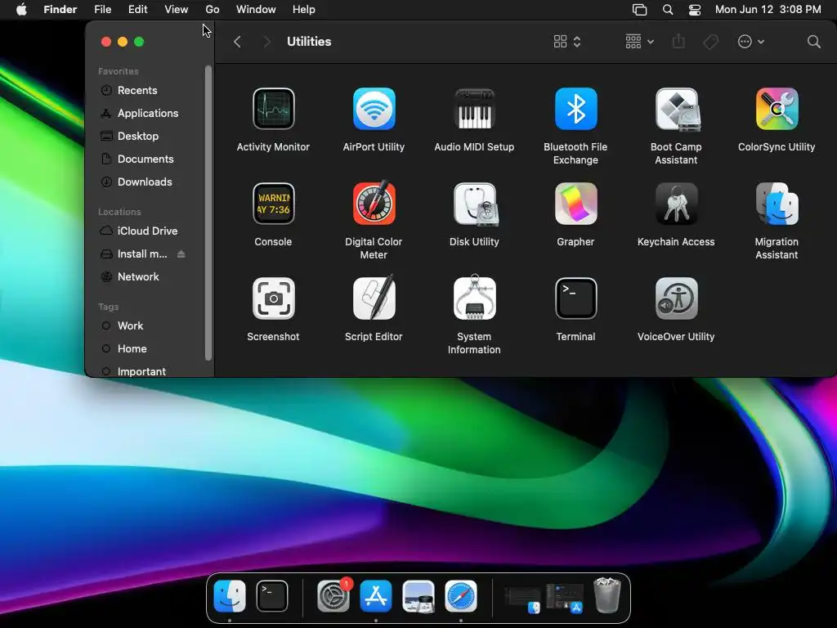Viewport: 837px width, 628px height.
Task: Open AirPort Utility icon
Action: 374,109
